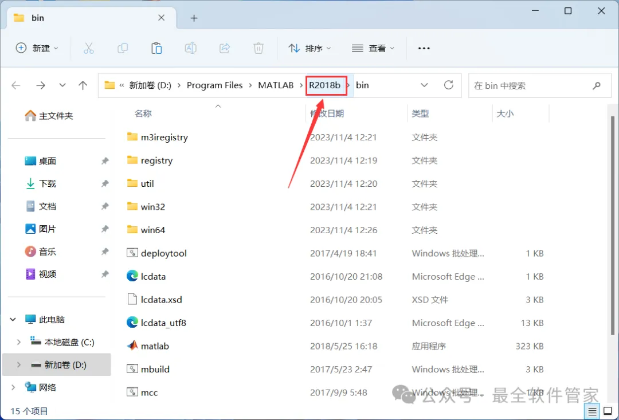Click Program Files in address path
The image size is (619, 420).
pos(215,85)
